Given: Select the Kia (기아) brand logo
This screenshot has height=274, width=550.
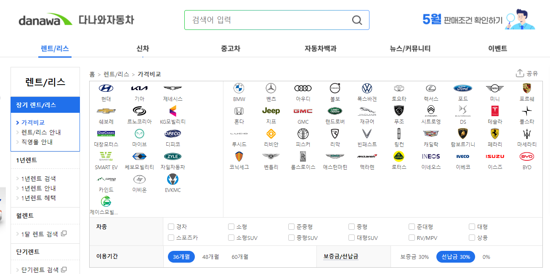Looking at the screenshot, I should (139, 88).
